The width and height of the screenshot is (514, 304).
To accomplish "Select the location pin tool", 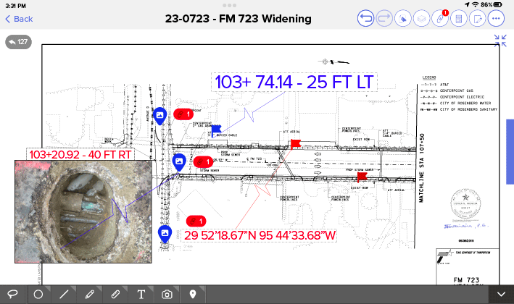I will pos(193,294).
